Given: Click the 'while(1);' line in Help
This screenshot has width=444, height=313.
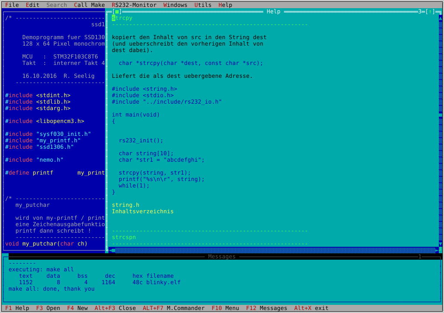Looking at the screenshot, I should point(134,186).
